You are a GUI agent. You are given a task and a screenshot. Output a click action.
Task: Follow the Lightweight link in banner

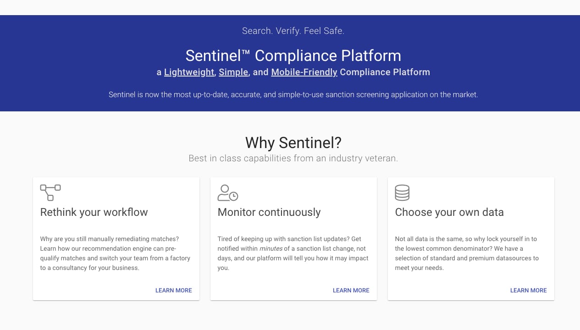click(189, 72)
